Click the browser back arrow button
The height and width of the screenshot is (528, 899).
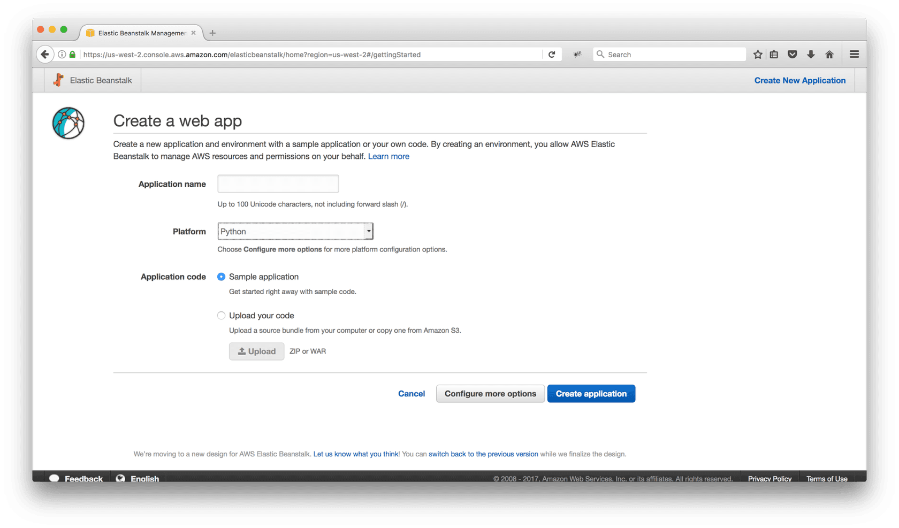(45, 55)
